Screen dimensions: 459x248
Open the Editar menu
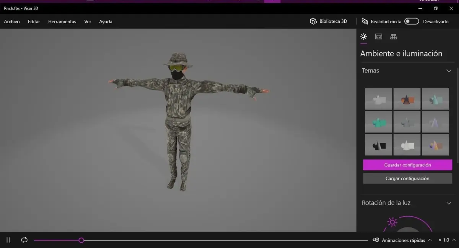coord(34,22)
